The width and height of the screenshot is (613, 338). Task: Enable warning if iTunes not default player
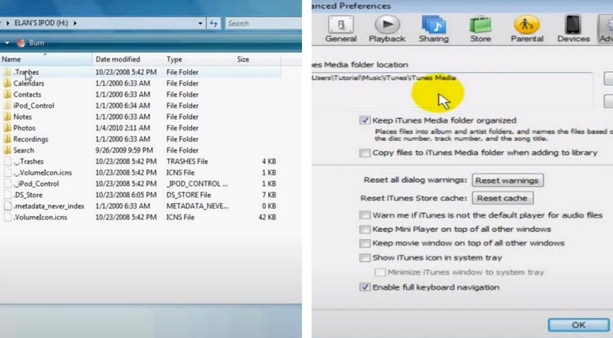point(365,215)
